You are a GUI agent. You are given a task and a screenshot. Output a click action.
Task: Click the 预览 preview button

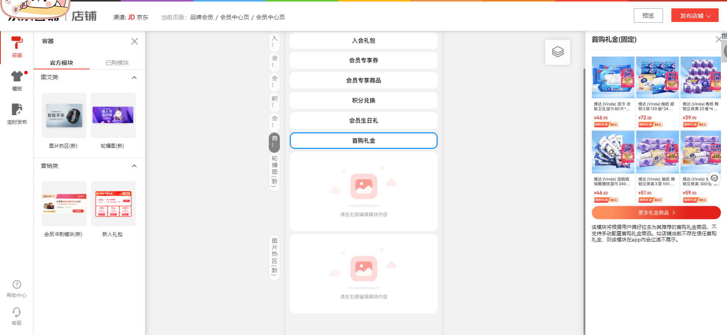pos(648,16)
